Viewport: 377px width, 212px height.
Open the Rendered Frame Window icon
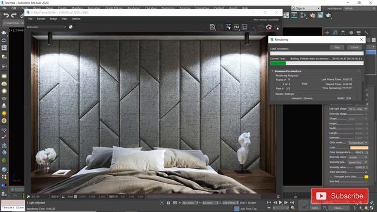point(320,15)
